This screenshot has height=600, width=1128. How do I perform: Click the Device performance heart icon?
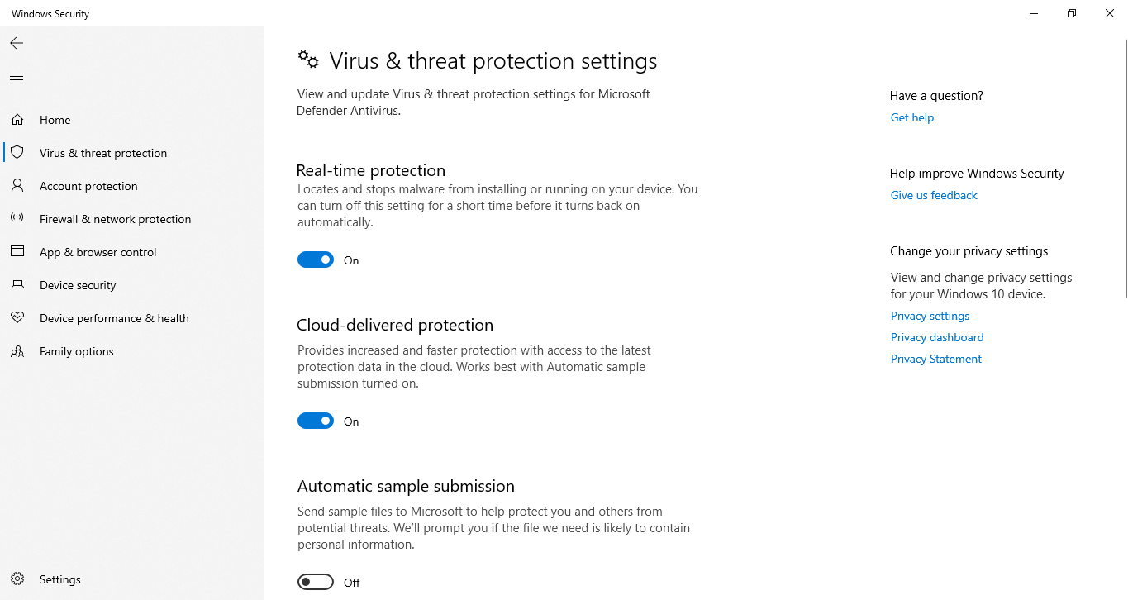17,318
